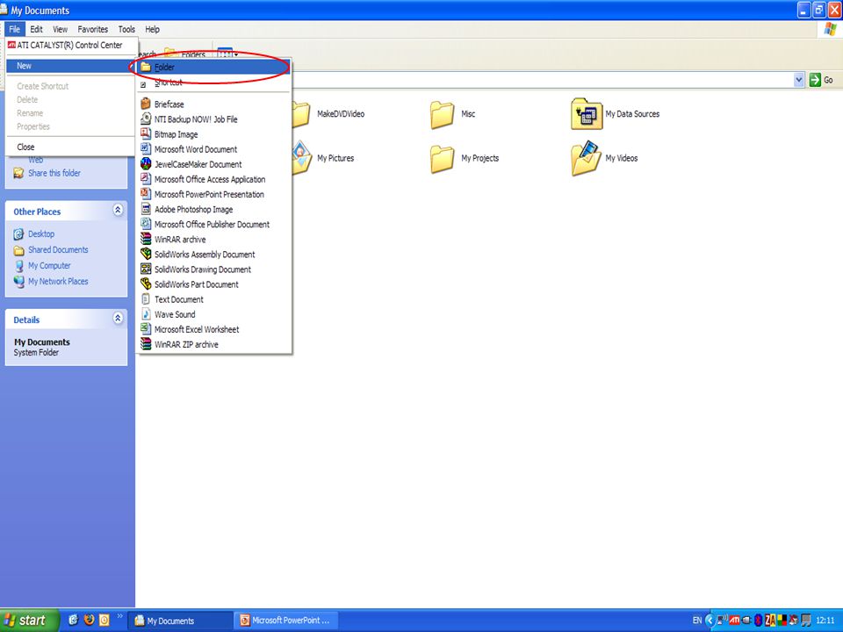Click the ATI tray icon in taskbar
Image resolution: width=843 pixels, height=632 pixels.
coord(734,621)
